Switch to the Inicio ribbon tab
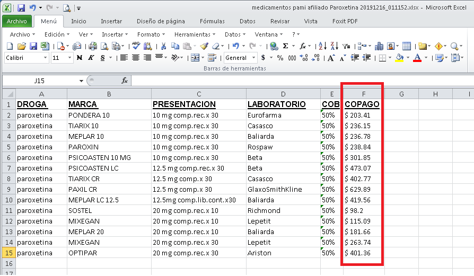Image resolution: width=474 pixels, height=276 pixels. (x=78, y=21)
